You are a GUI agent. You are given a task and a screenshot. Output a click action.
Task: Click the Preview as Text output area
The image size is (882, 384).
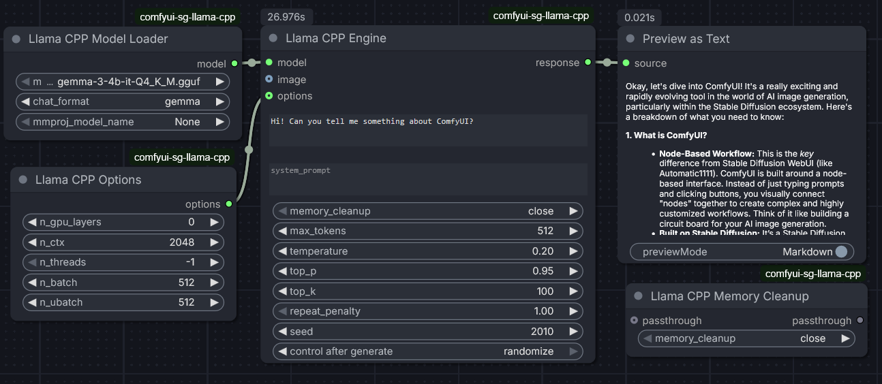pyautogui.click(x=742, y=157)
